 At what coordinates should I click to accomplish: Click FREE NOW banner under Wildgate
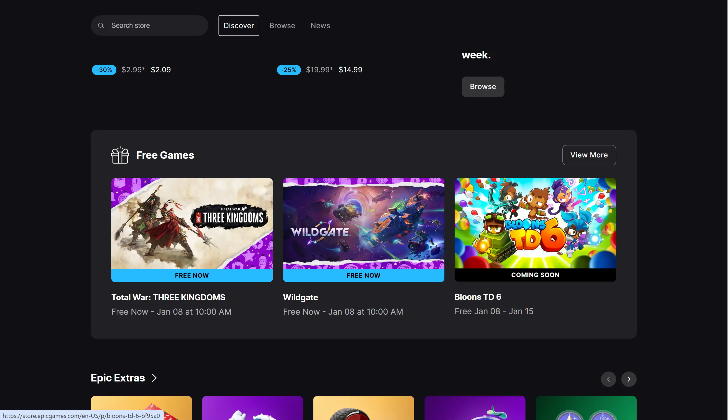pyautogui.click(x=363, y=276)
